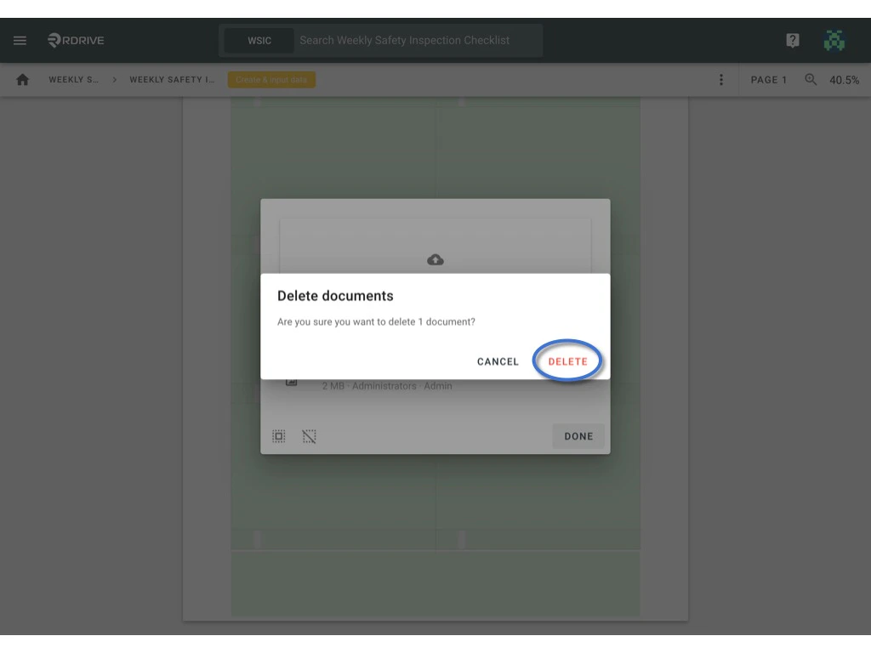Open the help question mark icon
Viewport: 871px width, 653px height.
tap(792, 40)
